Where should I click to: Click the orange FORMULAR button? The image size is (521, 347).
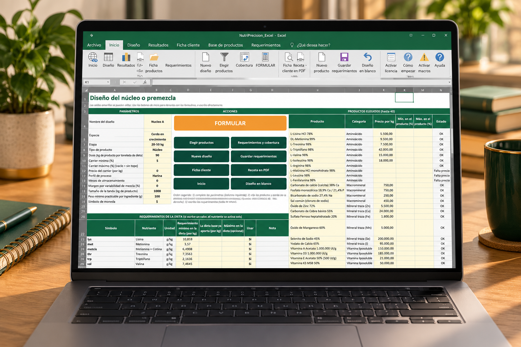pos(230,123)
